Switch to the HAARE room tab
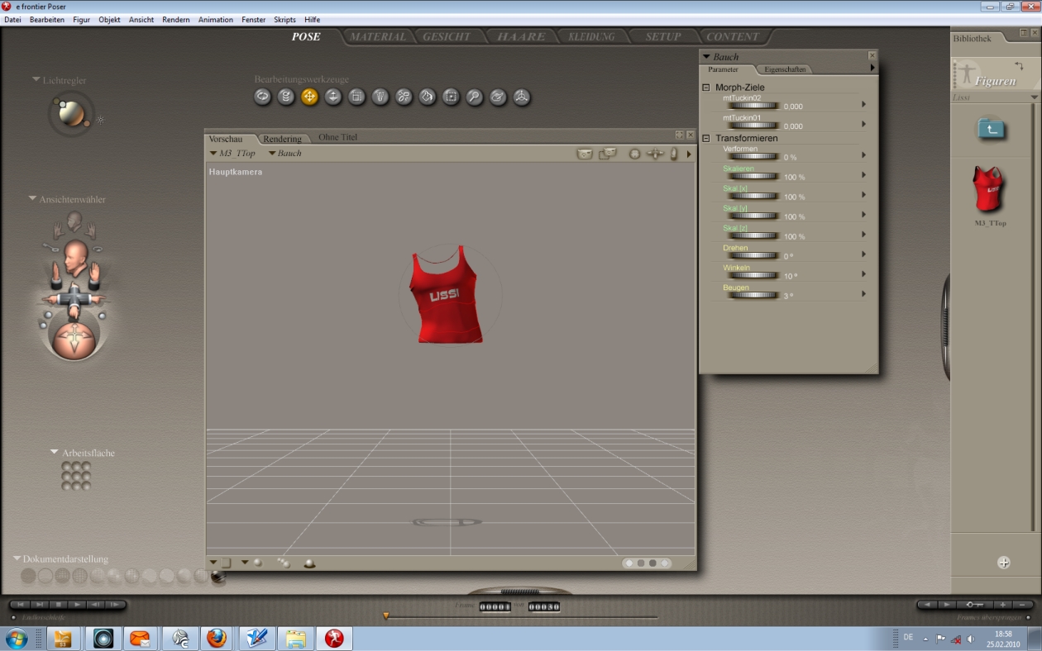This screenshot has width=1042, height=651. click(521, 36)
